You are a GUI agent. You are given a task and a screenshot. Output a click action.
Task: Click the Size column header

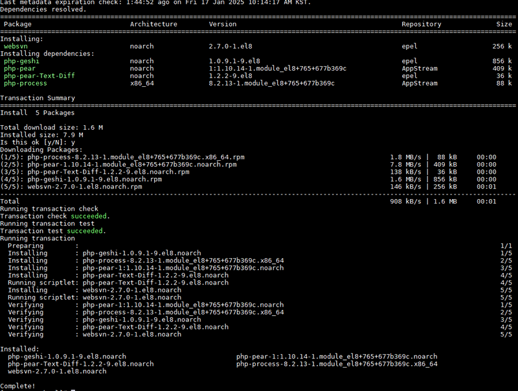[504, 24]
